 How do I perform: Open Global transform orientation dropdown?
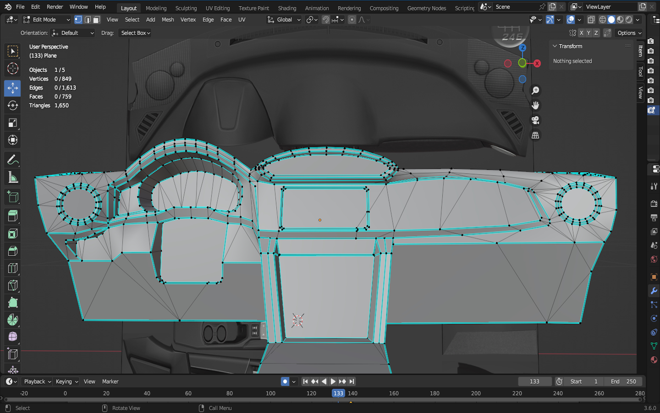[284, 20]
